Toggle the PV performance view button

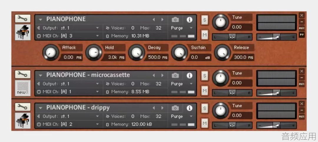302,35
